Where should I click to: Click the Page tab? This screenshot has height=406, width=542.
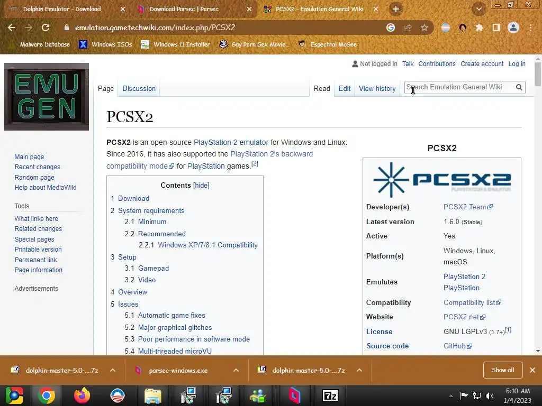pos(106,89)
